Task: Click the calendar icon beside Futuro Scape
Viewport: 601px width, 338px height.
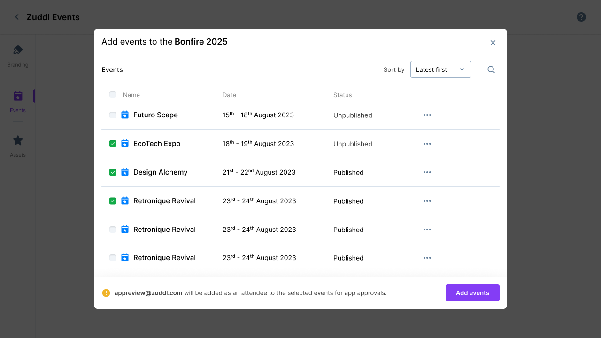Action: click(125, 115)
